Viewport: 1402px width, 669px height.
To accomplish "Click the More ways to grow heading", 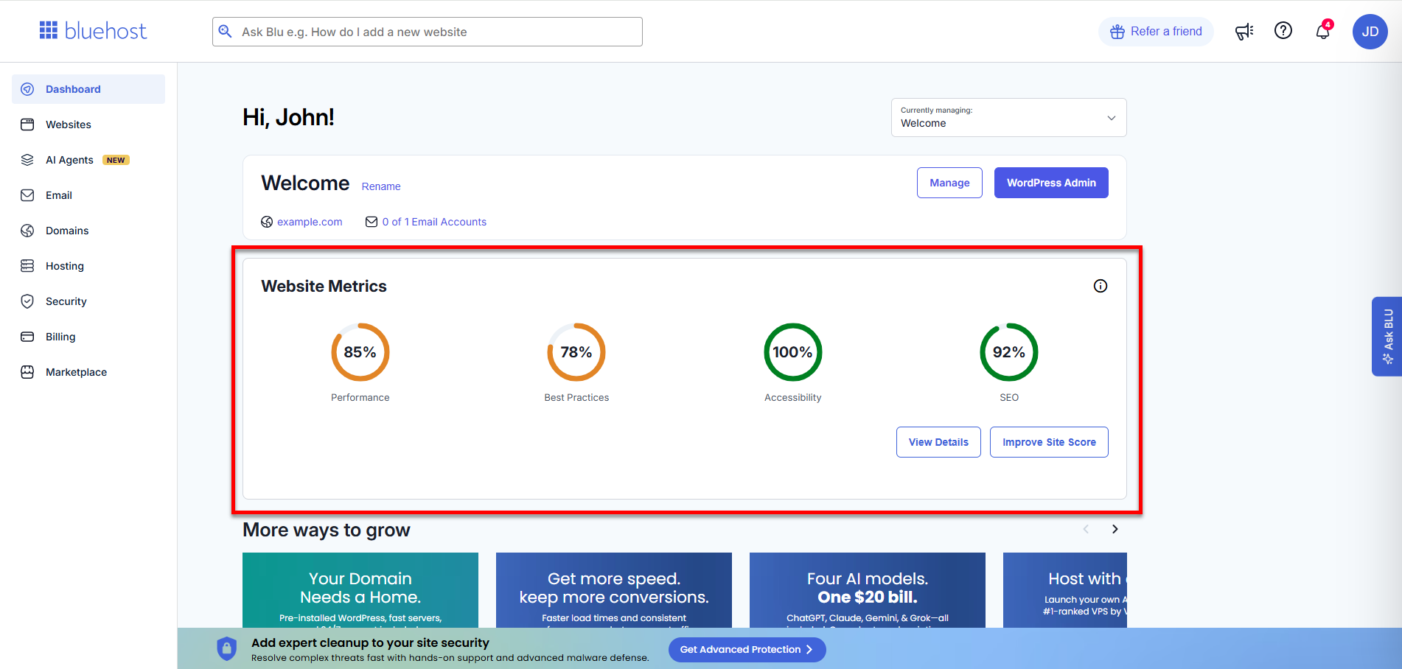I will tap(327, 530).
